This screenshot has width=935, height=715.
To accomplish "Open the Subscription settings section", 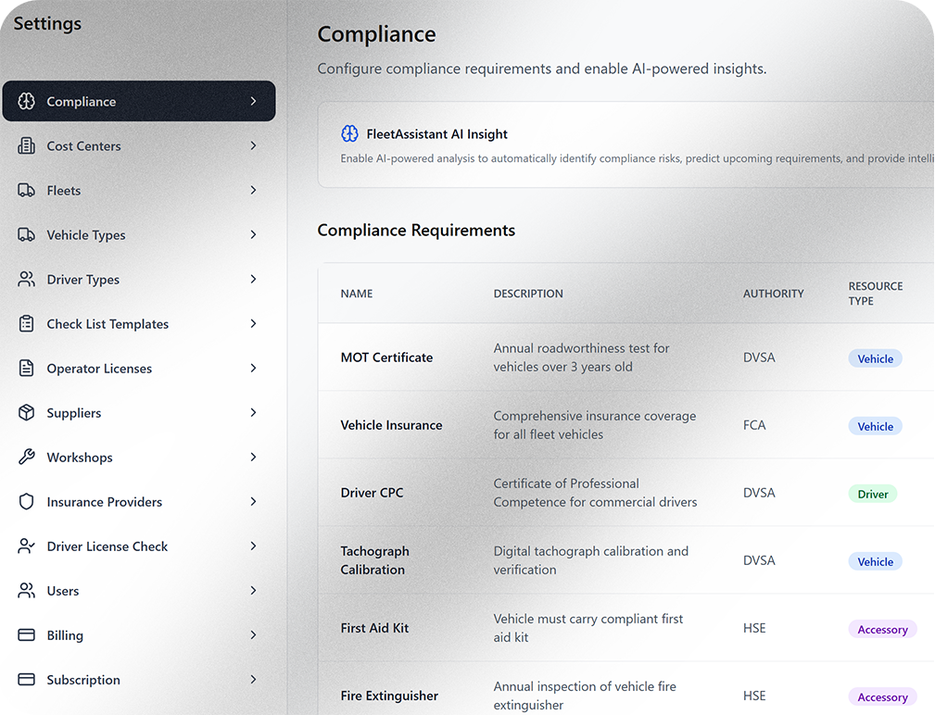I will [83, 680].
